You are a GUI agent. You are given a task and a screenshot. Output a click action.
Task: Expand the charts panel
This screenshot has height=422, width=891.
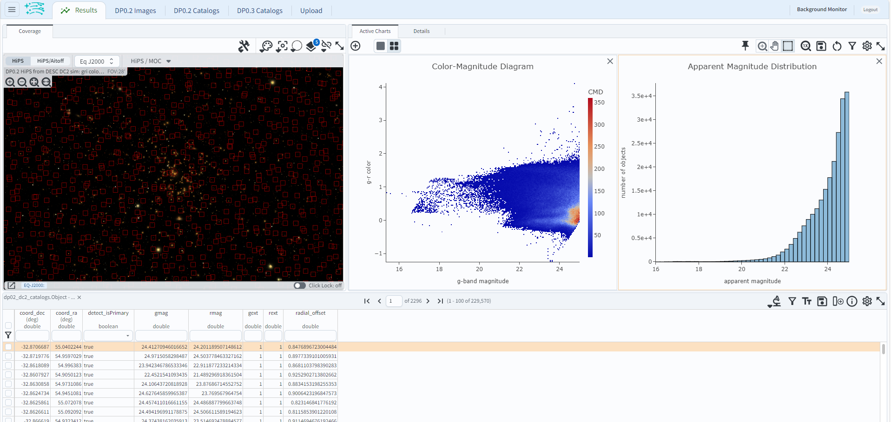(x=880, y=46)
